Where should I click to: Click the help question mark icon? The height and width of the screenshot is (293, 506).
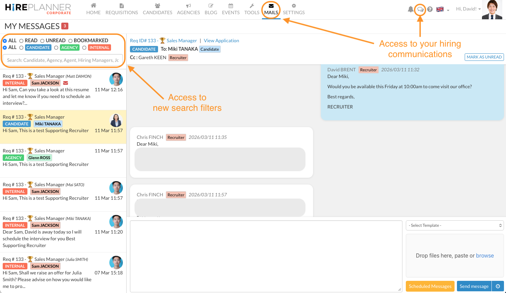(x=430, y=9)
